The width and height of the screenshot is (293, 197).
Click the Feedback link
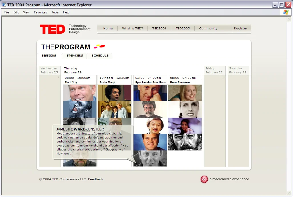(x=96, y=179)
